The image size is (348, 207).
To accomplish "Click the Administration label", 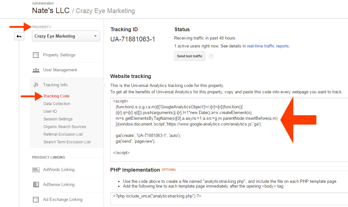I will point(43,3).
